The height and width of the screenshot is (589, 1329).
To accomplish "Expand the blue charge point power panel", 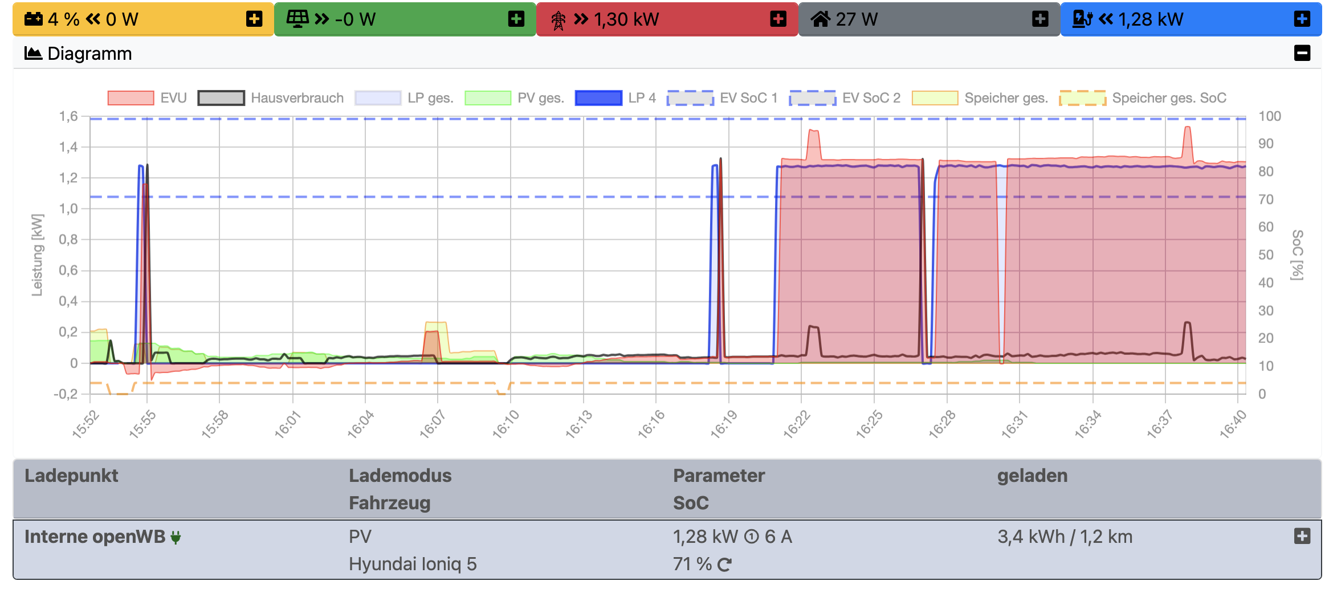I will pos(1302,19).
